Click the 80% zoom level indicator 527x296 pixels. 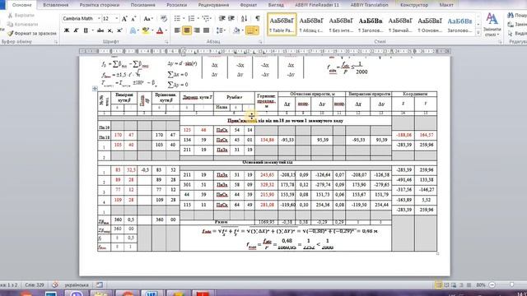[x=481, y=285]
